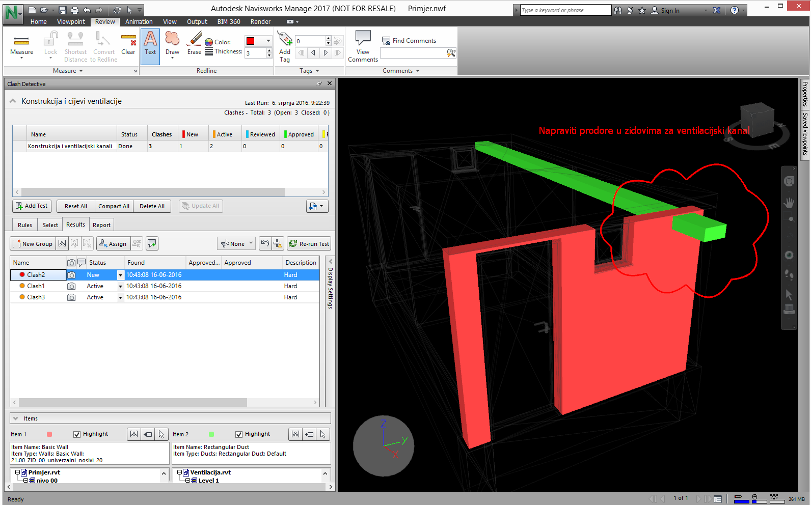Open the Viewpoint ribbon tab

pos(71,22)
